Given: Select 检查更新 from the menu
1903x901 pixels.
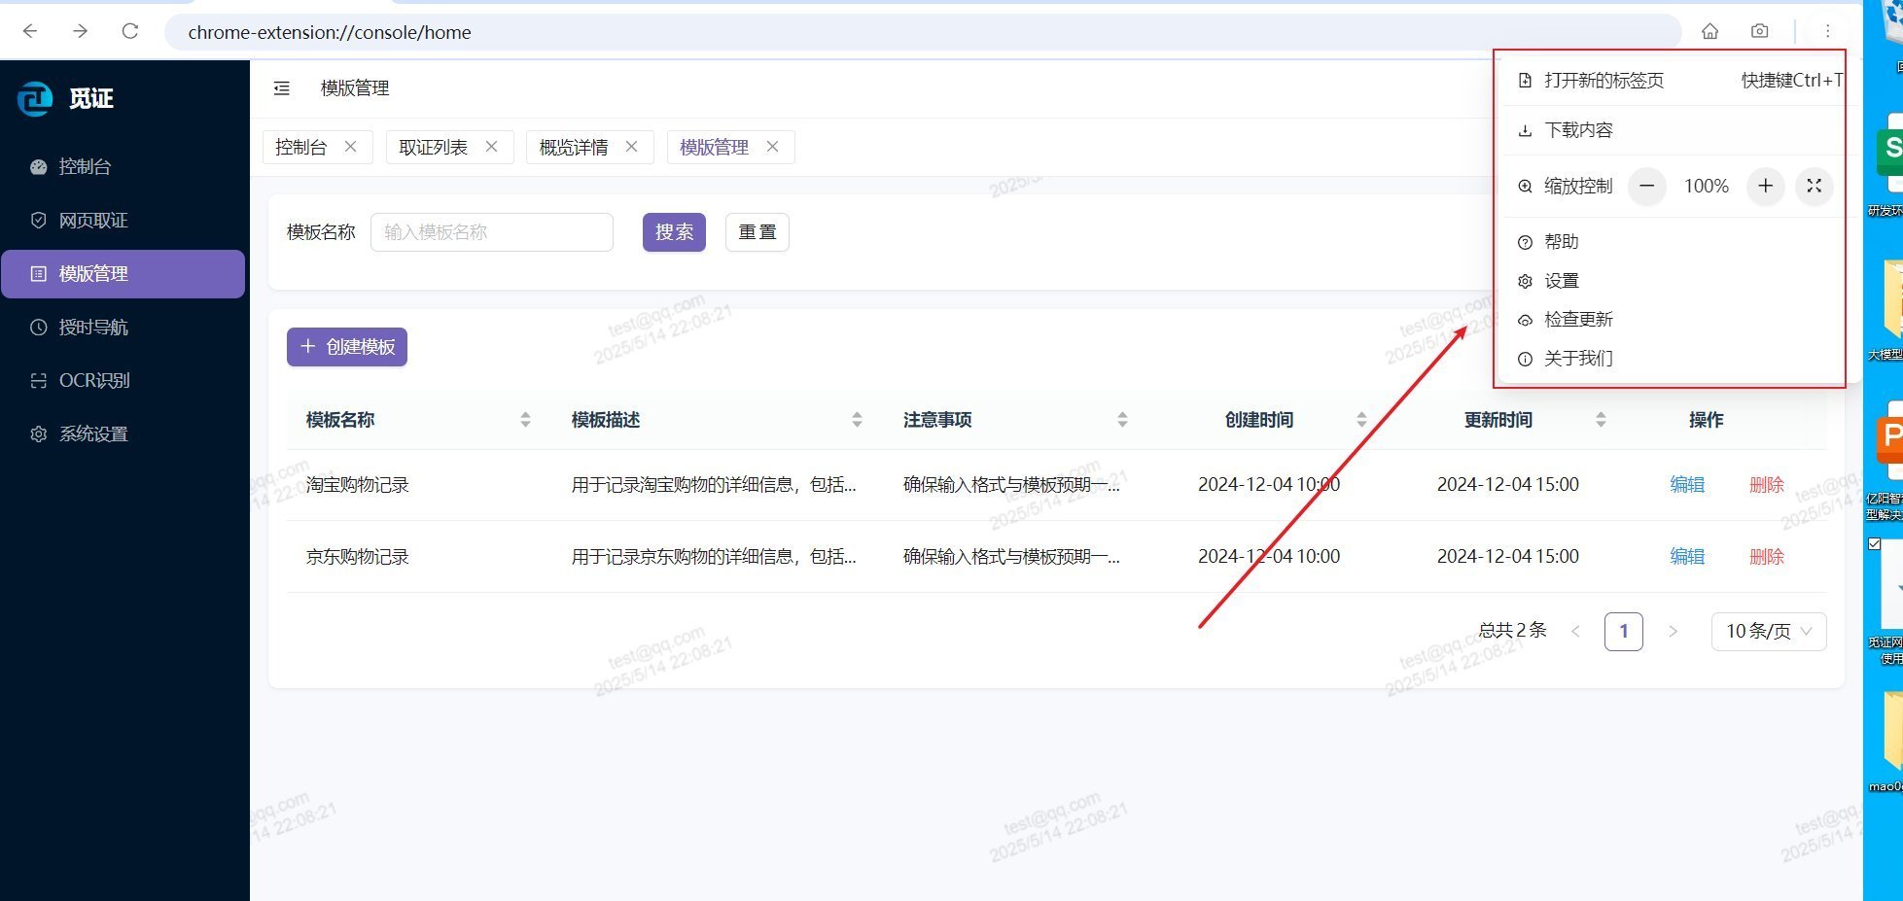Looking at the screenshot, I should pyautogui.click(x=1578, y=320).
